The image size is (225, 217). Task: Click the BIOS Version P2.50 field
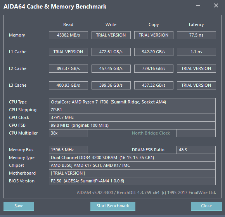coord(132,181)
